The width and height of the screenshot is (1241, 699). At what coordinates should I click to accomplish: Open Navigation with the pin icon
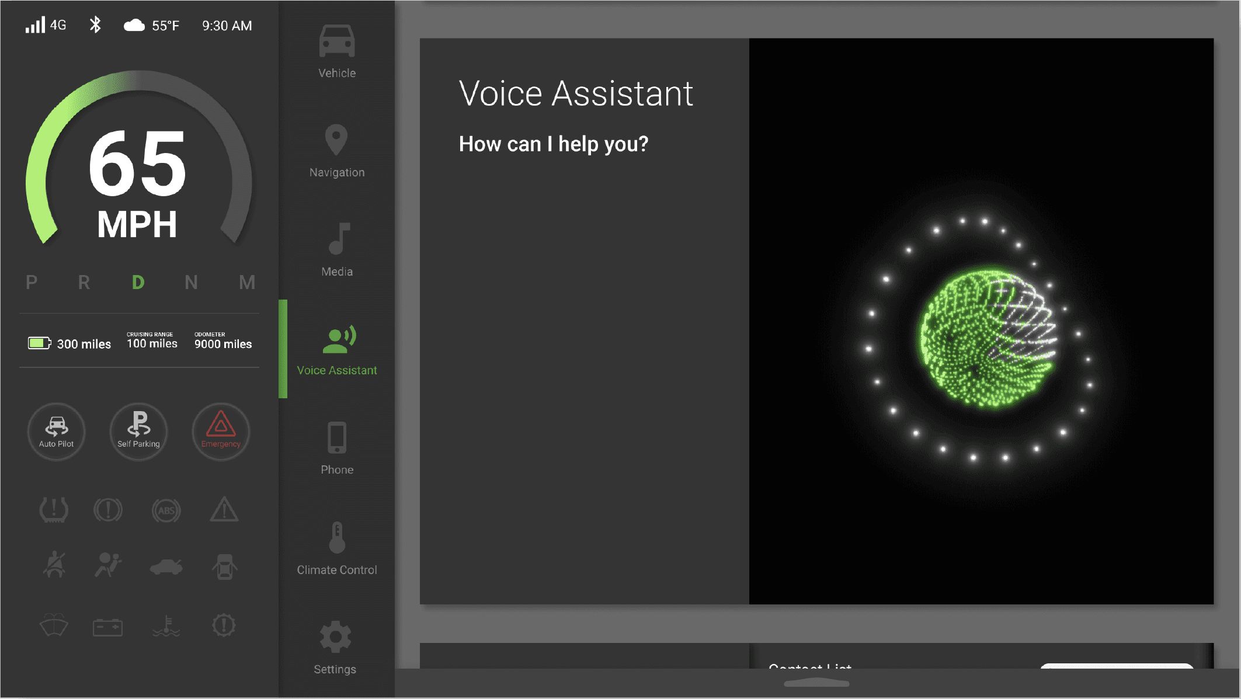[336, 151]
